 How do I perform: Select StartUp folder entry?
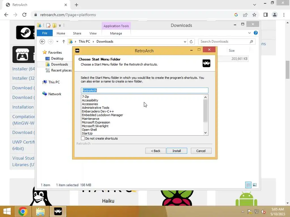pos(87,133)
